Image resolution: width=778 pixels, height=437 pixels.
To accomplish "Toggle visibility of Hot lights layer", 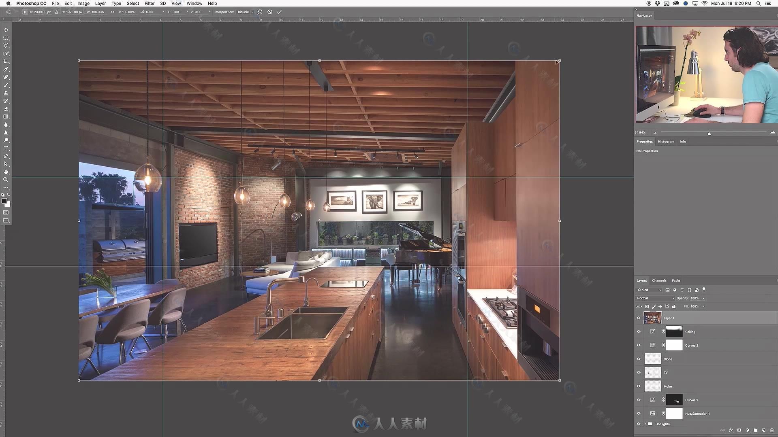I will point(639,424).
